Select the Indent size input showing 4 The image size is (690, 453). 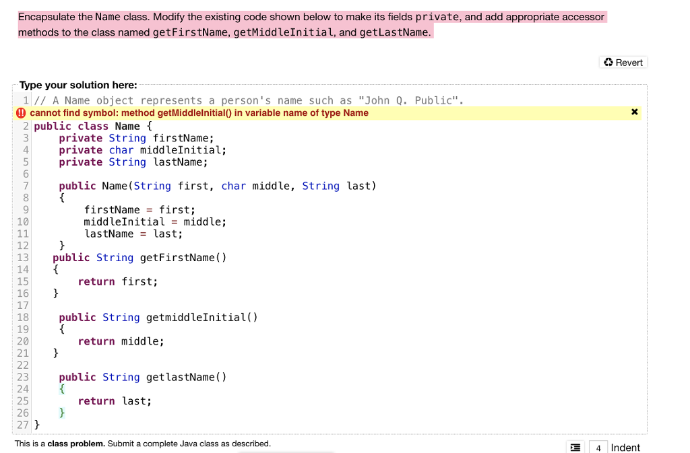point(598,447)
